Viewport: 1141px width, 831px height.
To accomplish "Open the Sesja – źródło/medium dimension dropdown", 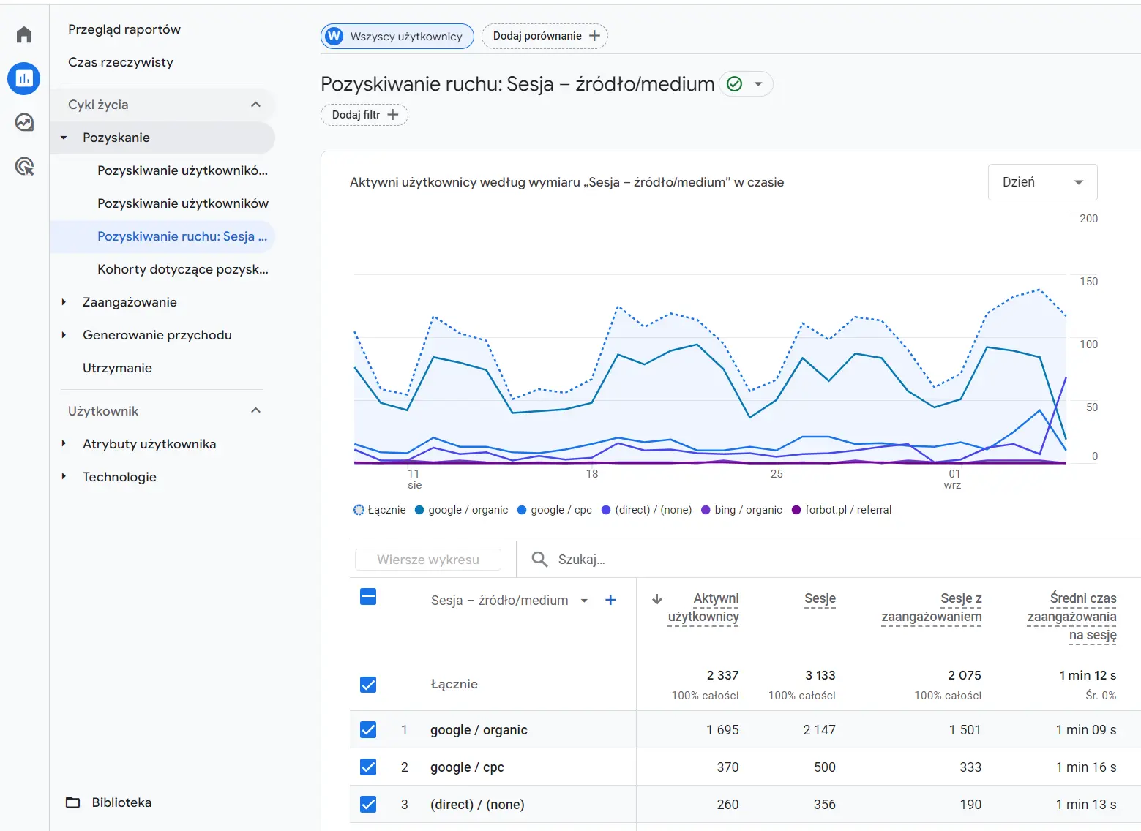I will point(584,601).
